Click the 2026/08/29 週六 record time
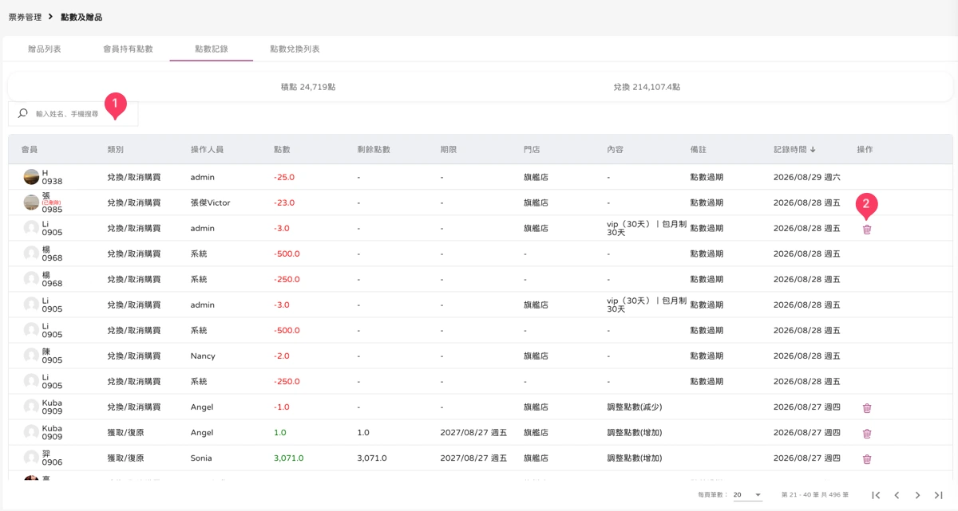The height and width of the screenshot is (511, 958). pos(807,177)
